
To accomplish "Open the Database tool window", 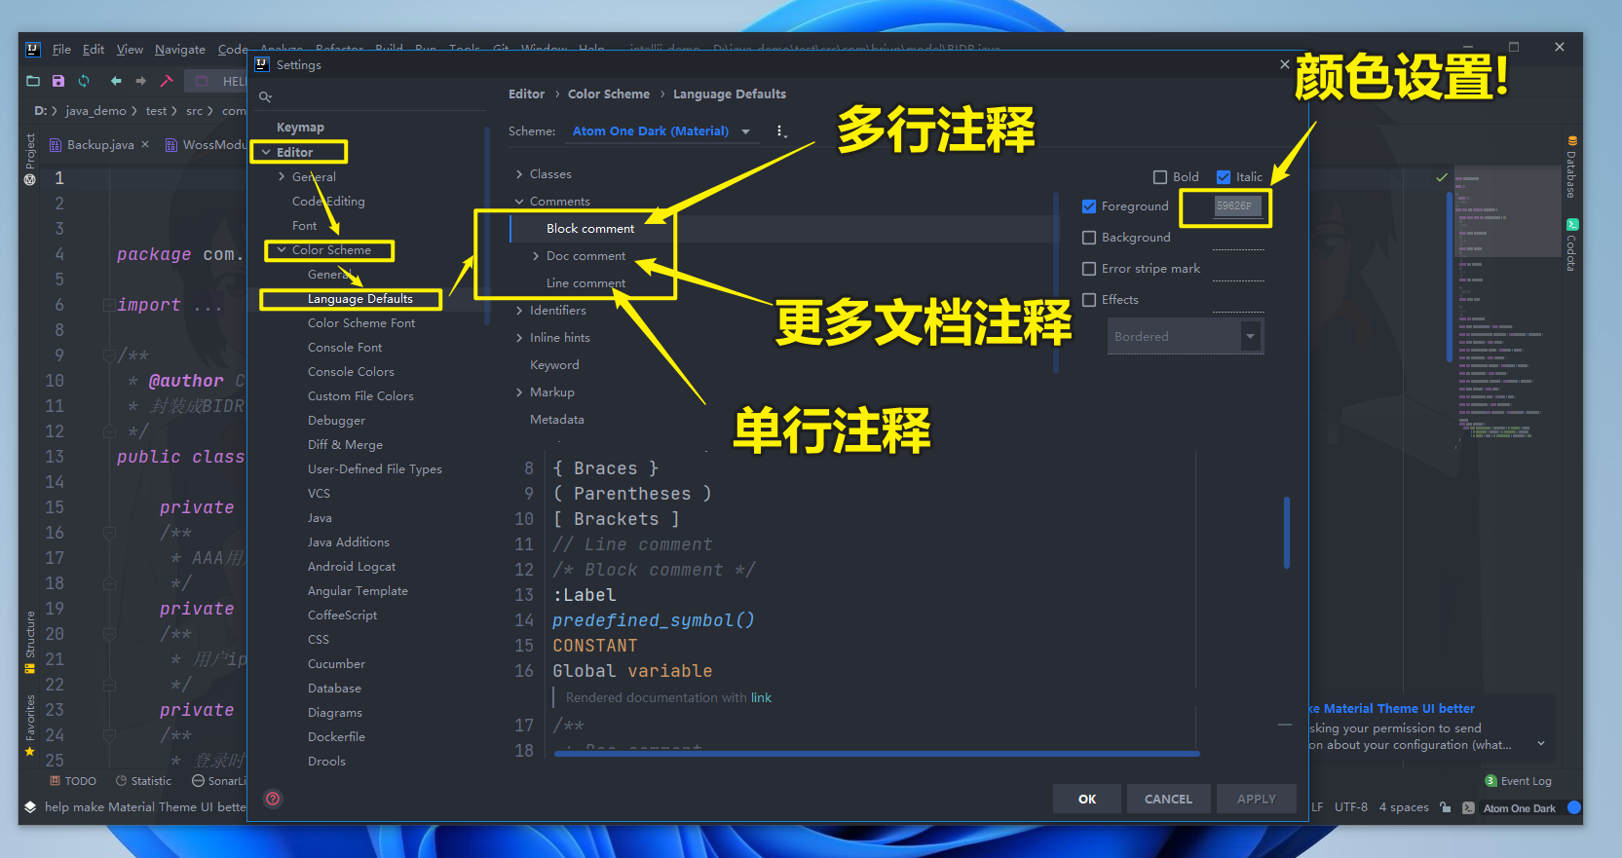I will [1571, 167].
